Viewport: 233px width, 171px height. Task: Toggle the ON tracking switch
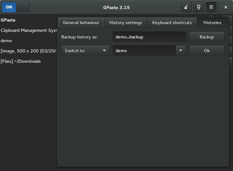pos(16,7)
